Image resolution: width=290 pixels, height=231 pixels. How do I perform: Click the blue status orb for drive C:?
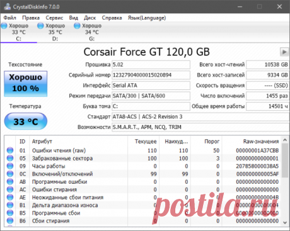[4, 26]
